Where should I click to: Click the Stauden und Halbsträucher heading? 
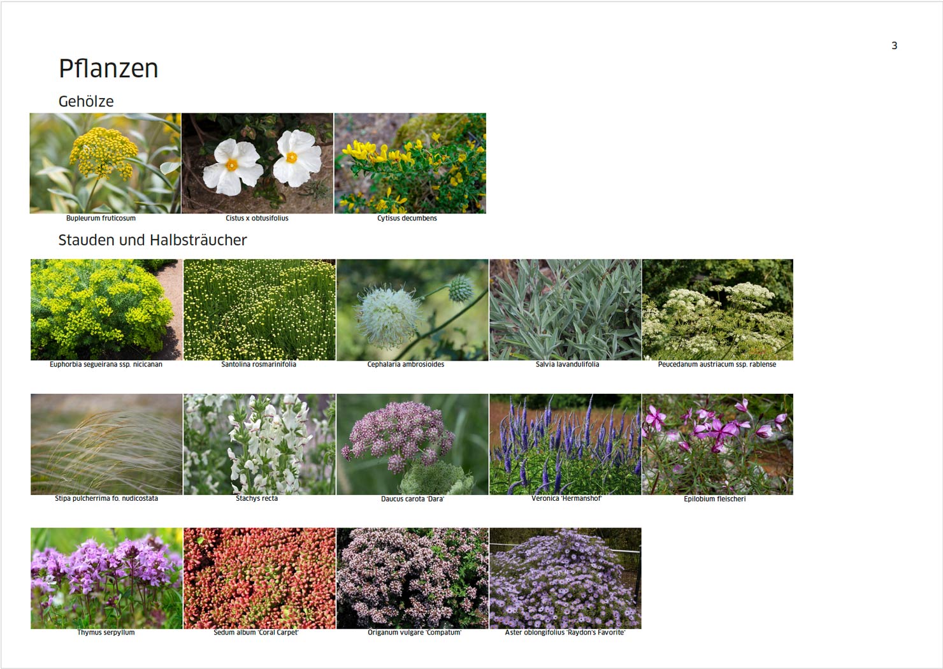(152, 240)
